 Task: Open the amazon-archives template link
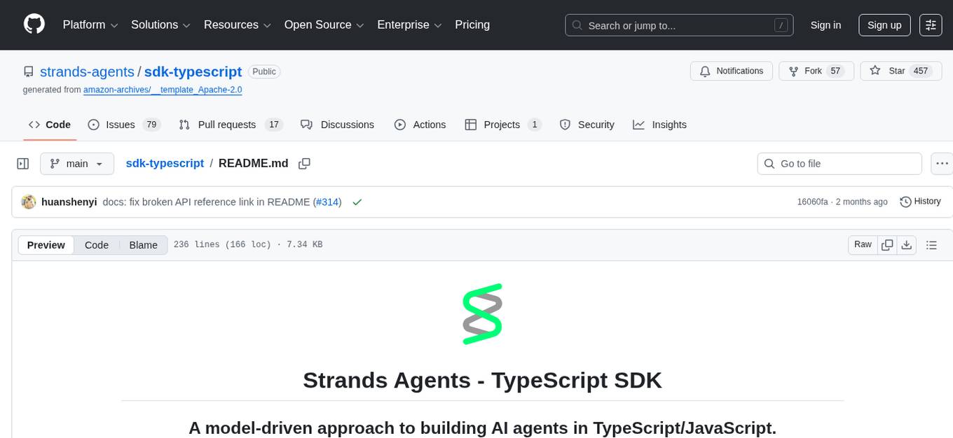point(162,90)
